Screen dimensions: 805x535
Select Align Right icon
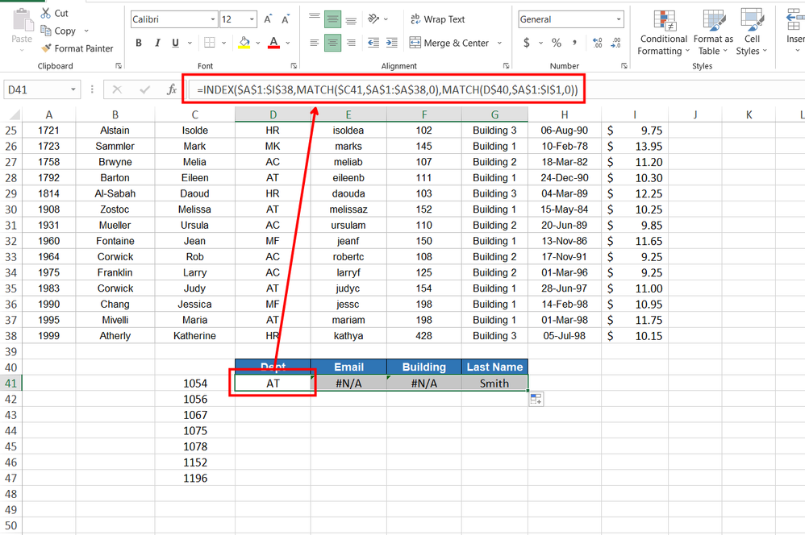351,43
